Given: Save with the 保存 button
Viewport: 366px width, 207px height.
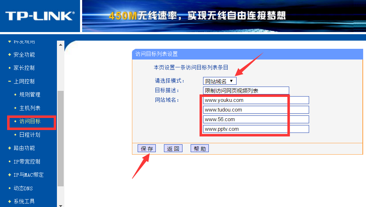Looking at the screenshot, I should click(147, 149).
